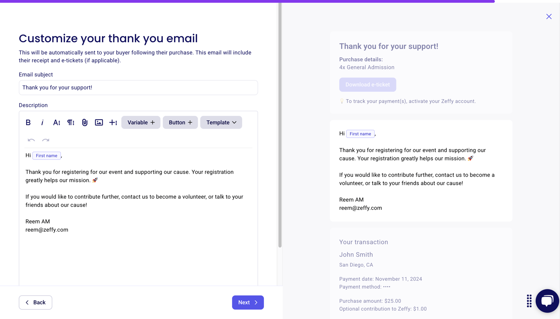The height and width of the screenshot is (319, 560).
Task: Insert an image into the description
Action: 99,123
